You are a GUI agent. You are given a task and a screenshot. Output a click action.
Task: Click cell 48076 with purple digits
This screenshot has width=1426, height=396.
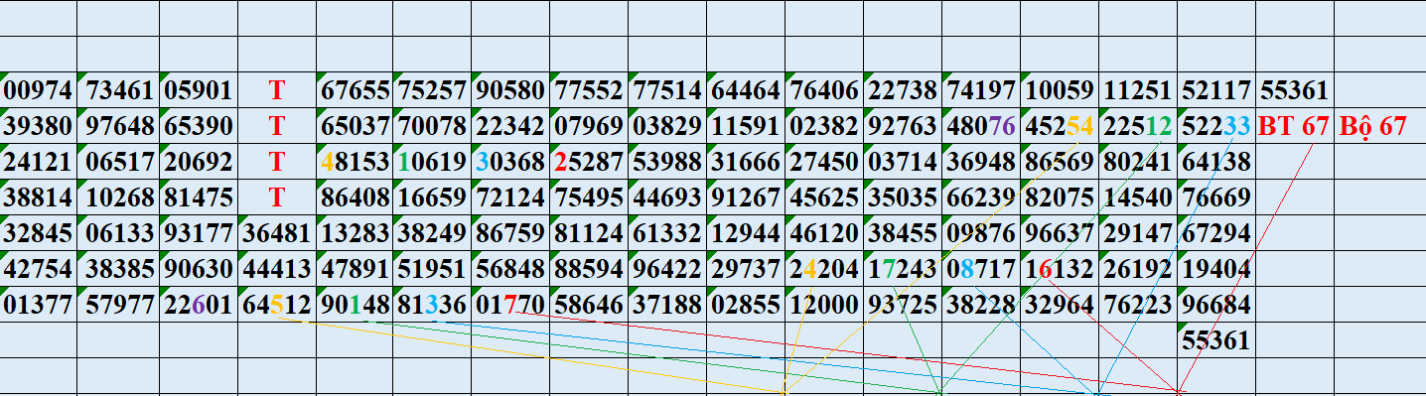click(x=981, y=126)
